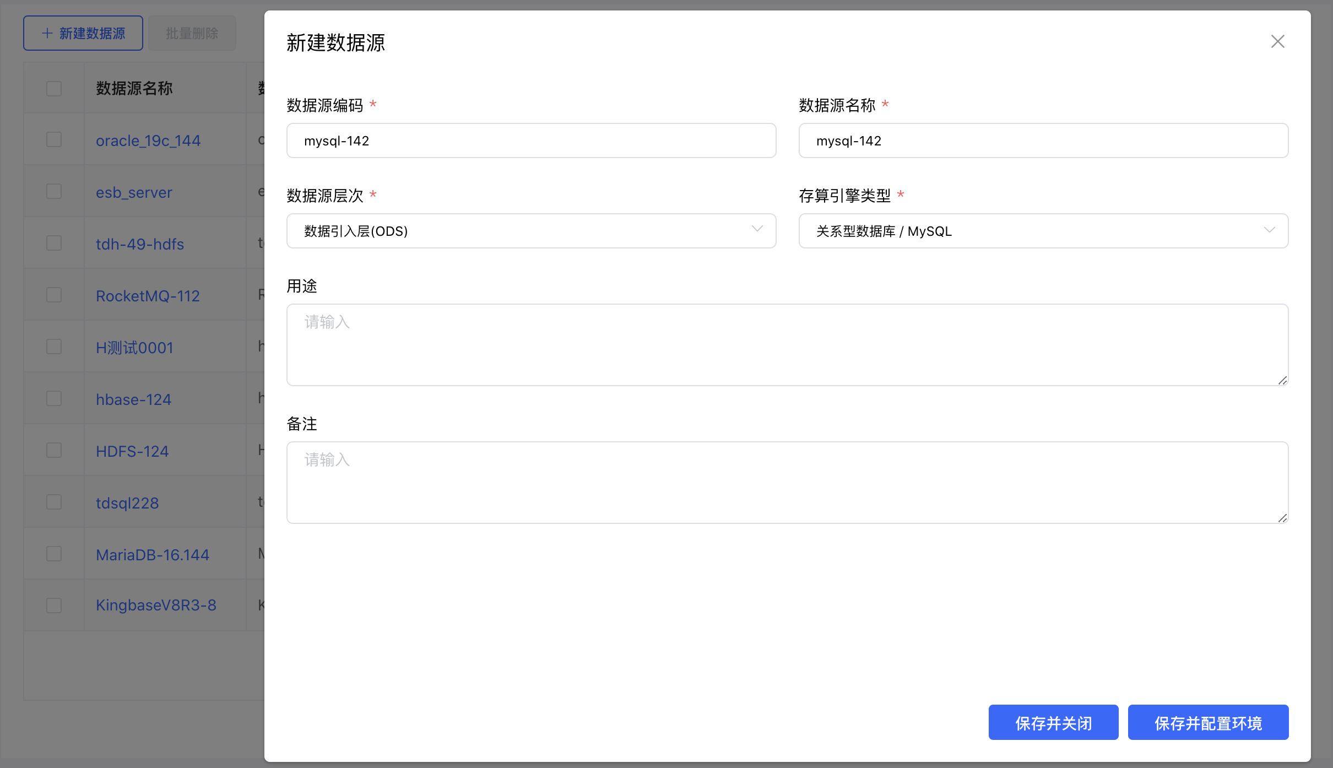Click the chevron in 数据源层次 field

757,229
